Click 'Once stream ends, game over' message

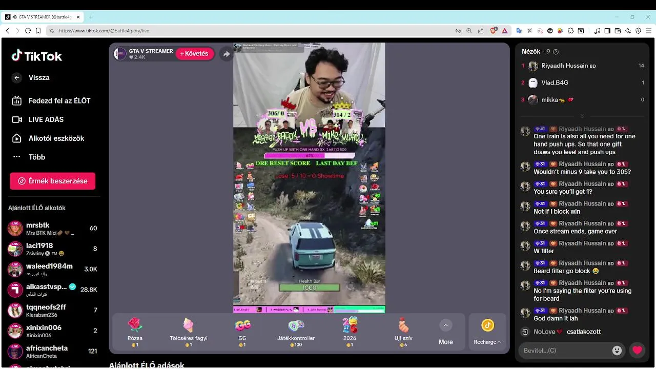[x=575, y=231]
